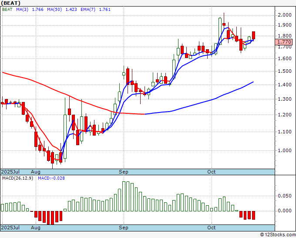The image size is (296, 238).
Task: Click the MA(50) legend label
Action: point(54,10)
